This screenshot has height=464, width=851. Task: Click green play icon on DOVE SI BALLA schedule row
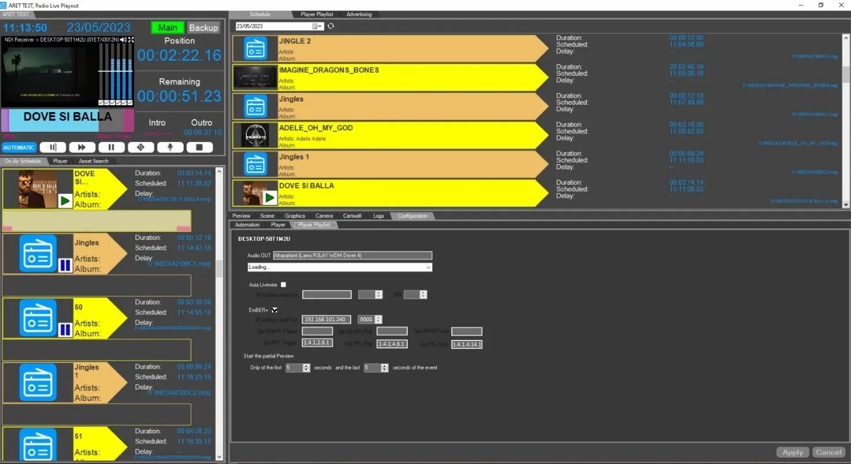(269, 198)
